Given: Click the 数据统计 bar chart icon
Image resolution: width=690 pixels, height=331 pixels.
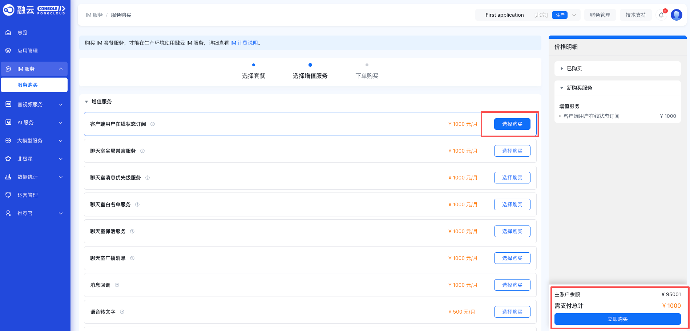Looking at the screenshot, I should pos(8,177).
